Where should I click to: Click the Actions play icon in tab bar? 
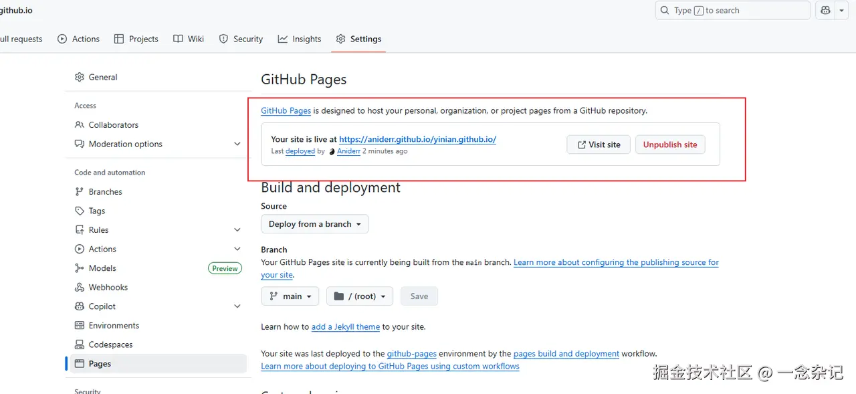[62, 39]
